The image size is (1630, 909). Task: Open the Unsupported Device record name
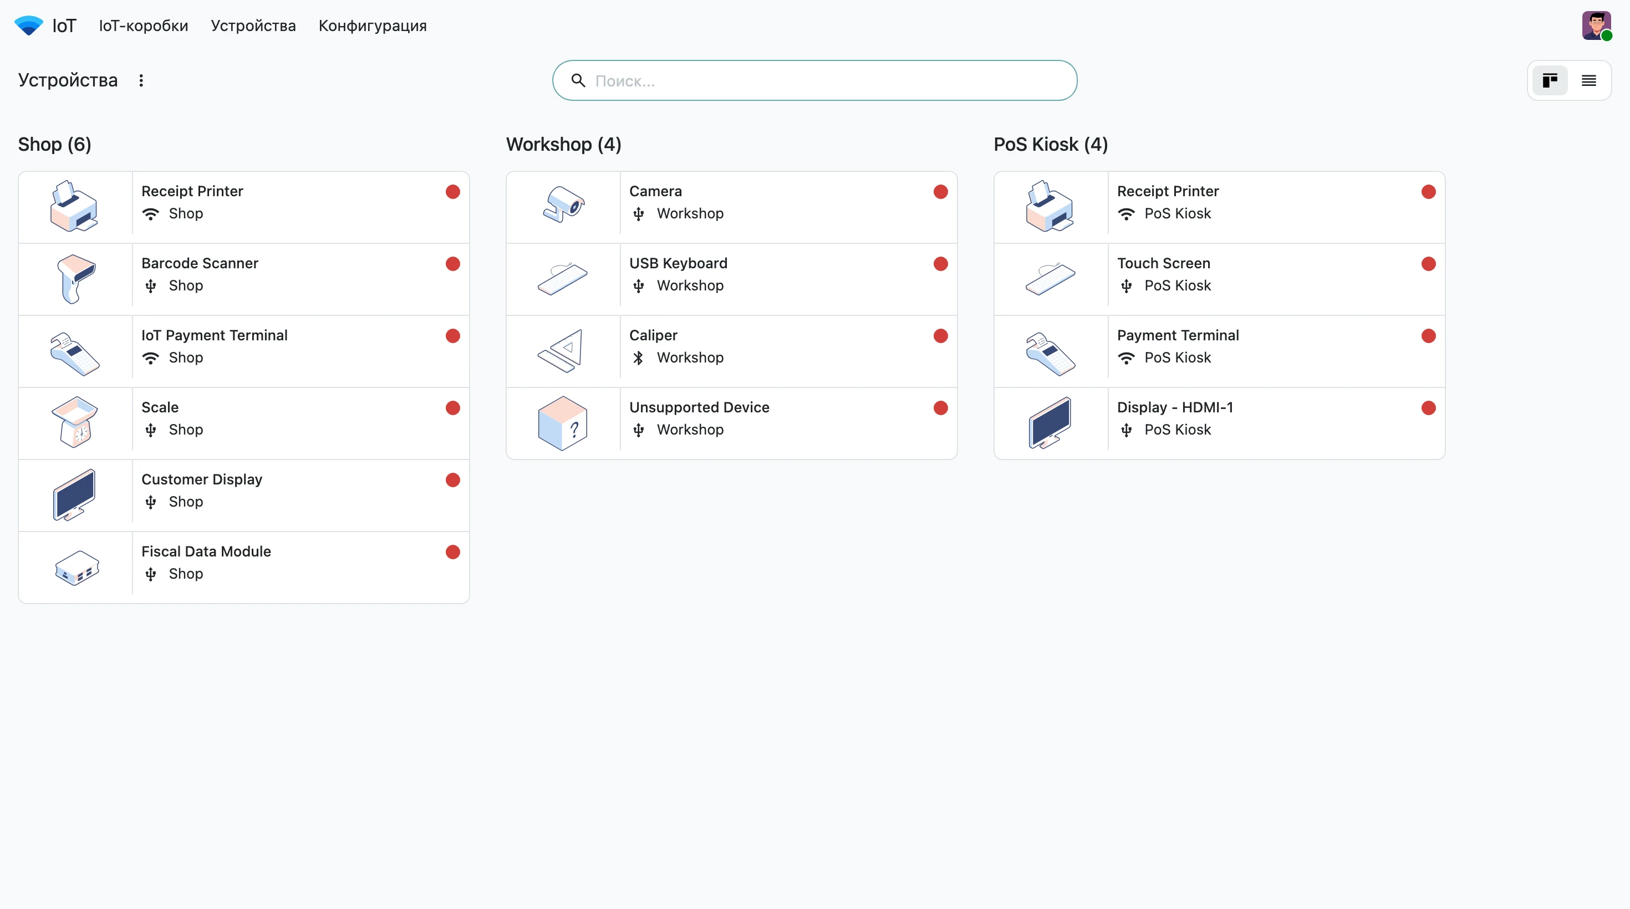click(x=699, y=407)
